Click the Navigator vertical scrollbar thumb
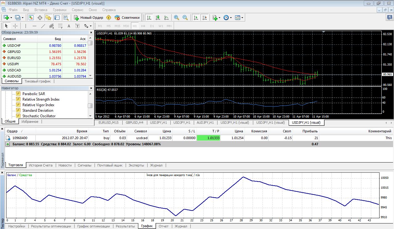 click(90, 106)
